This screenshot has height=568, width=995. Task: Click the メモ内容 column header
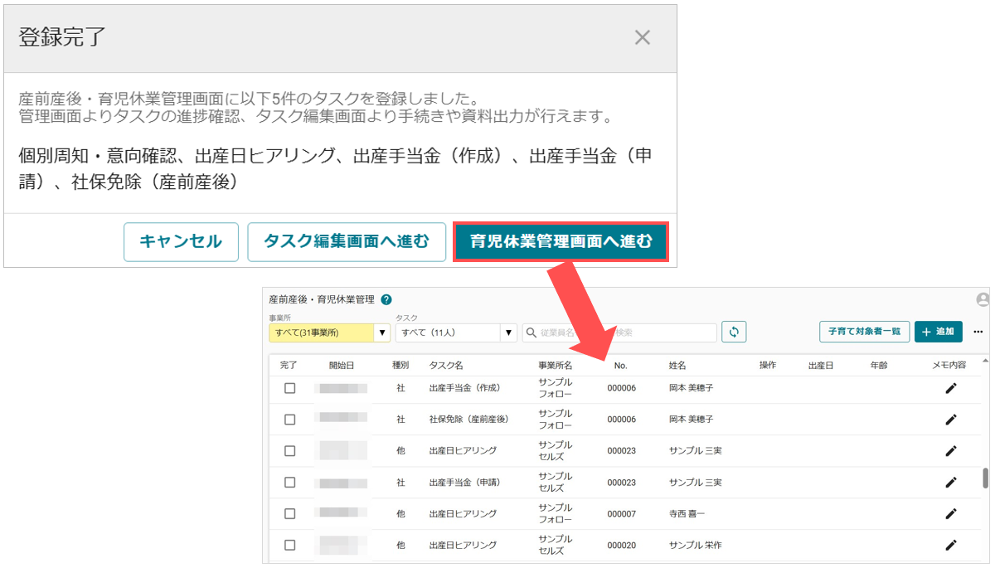point(949,365)
